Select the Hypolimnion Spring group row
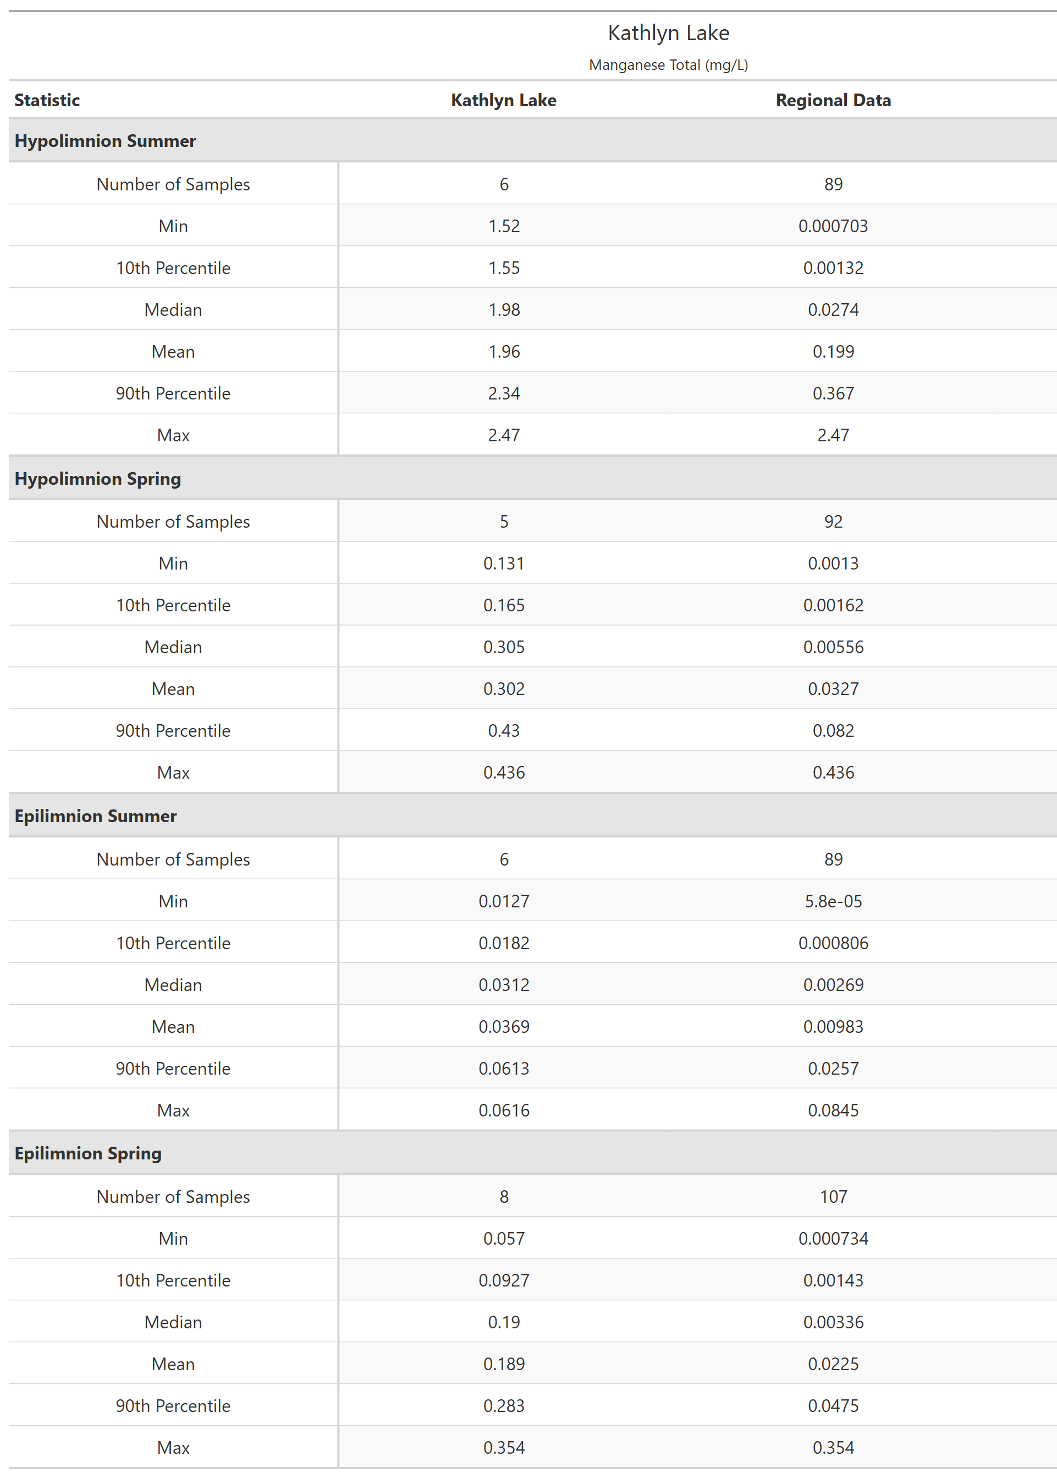This screenshot has height=1478, width=1057. coord(98,479)
